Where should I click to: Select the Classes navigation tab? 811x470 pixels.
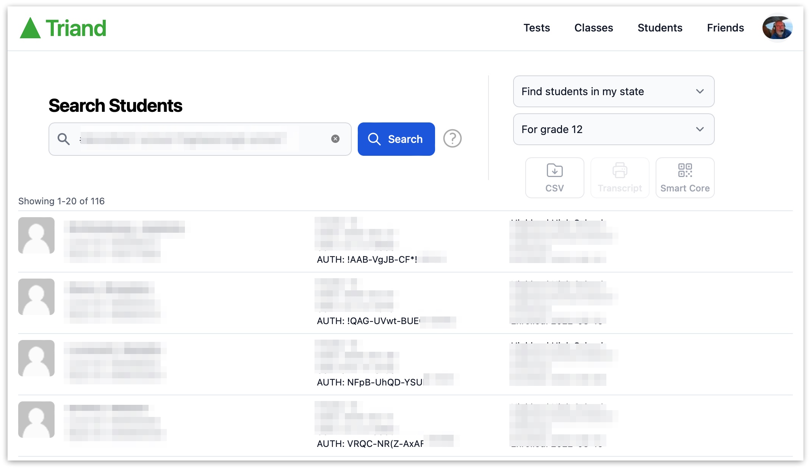(593, 26)
